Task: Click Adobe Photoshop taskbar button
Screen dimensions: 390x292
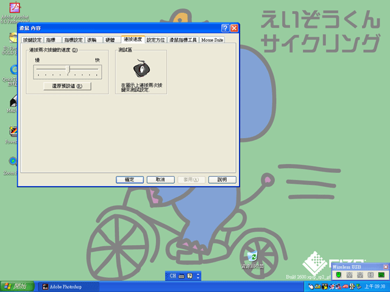Action: coord(69,287)
